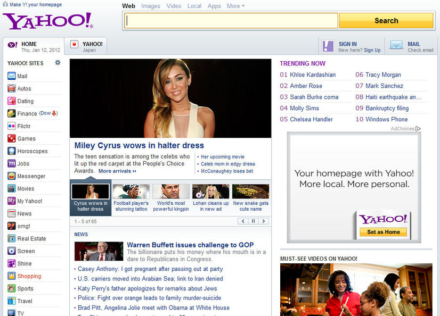Click the Warren Buffett news thumbnail
This screenshot has width=440, height=316.
99,251
